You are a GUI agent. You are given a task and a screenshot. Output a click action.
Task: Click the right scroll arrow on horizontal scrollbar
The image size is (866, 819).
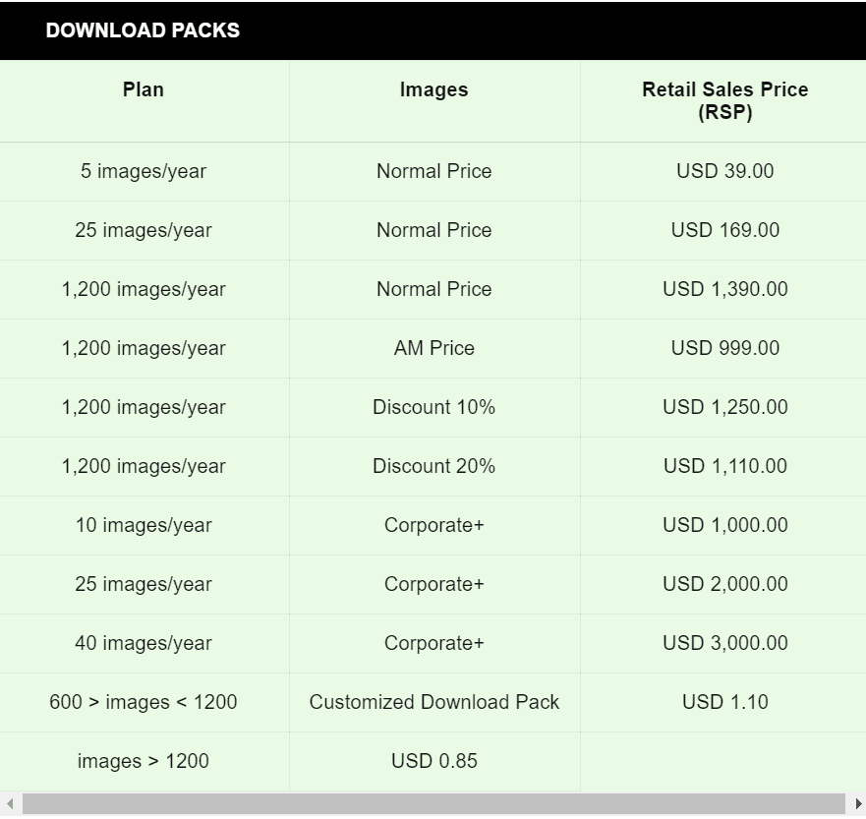click(x=857, y=804)
